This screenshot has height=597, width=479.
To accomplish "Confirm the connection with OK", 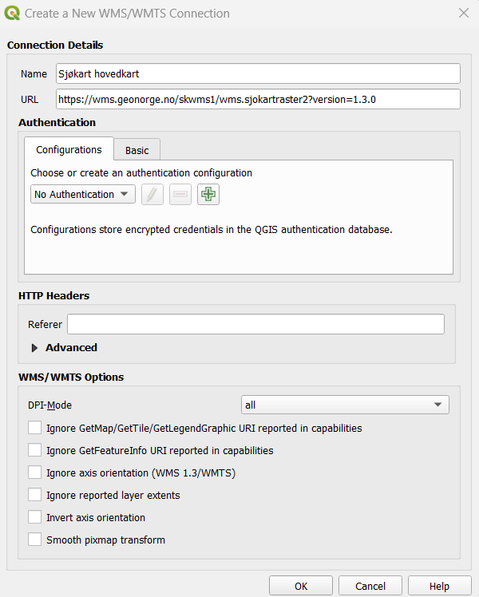I will (301, 586).
